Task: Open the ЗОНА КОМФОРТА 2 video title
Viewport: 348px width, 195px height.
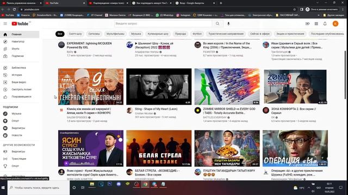Action: (x=294, y=111)
